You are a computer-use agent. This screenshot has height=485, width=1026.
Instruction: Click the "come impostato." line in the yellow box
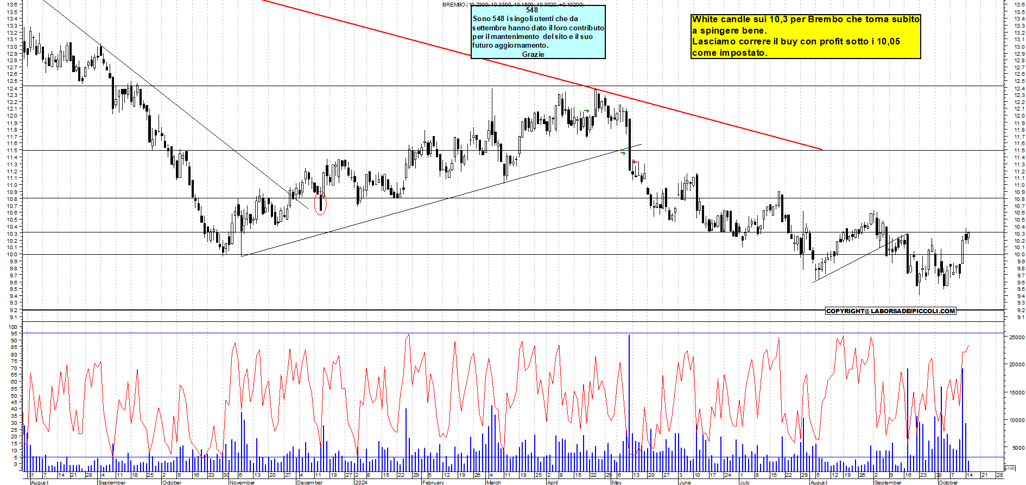(730, 53)
